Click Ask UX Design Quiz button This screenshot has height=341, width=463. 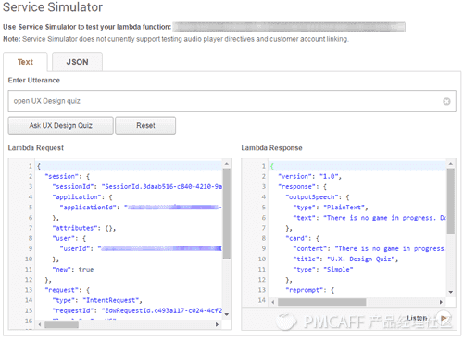click(60, 126)
